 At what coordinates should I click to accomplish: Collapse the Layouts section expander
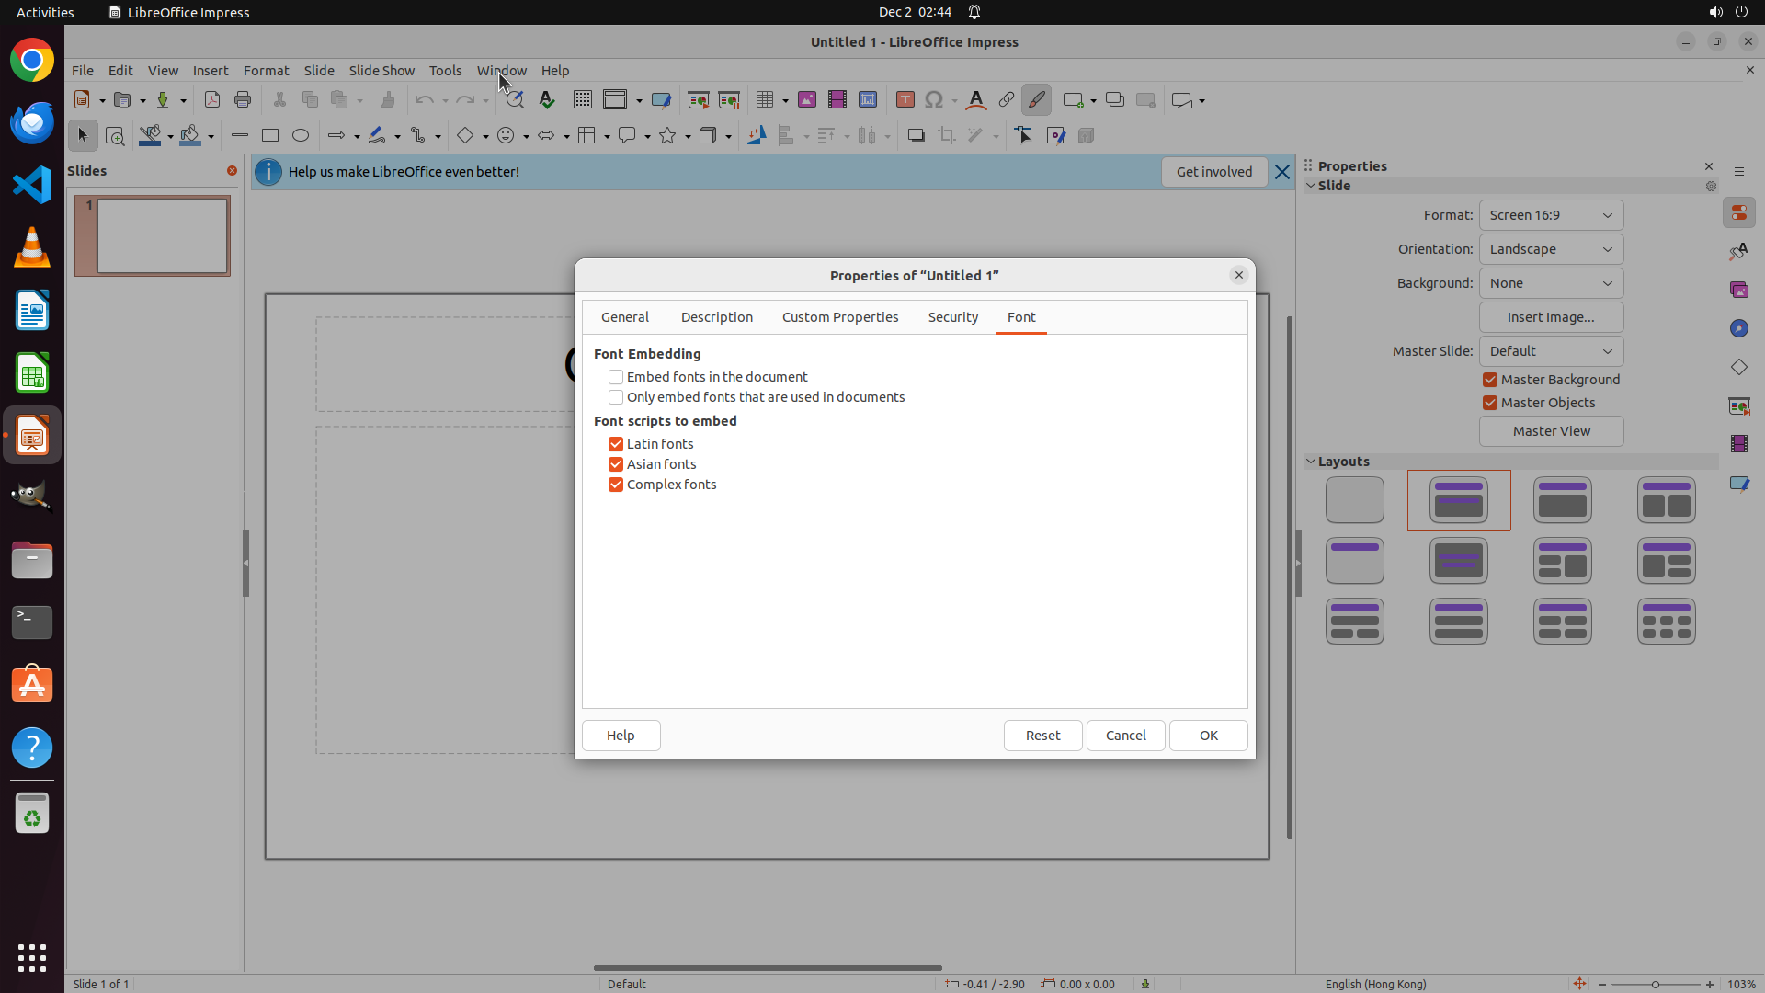click(x=1311, y=462)
